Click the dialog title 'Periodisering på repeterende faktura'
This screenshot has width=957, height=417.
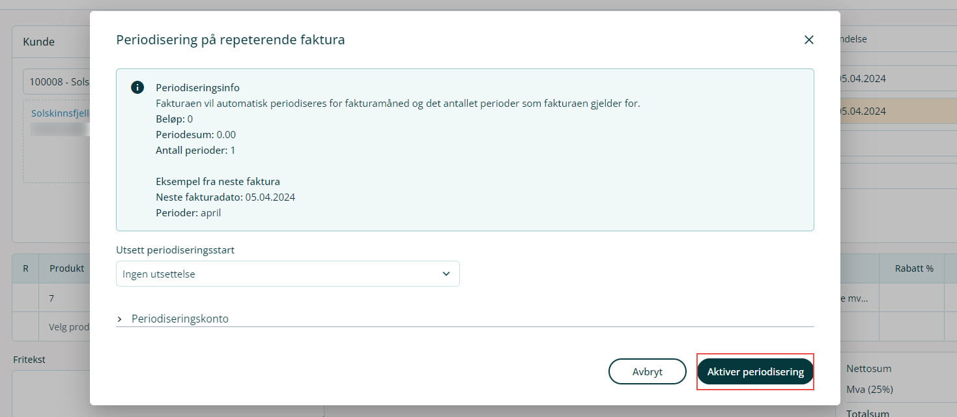231,40
